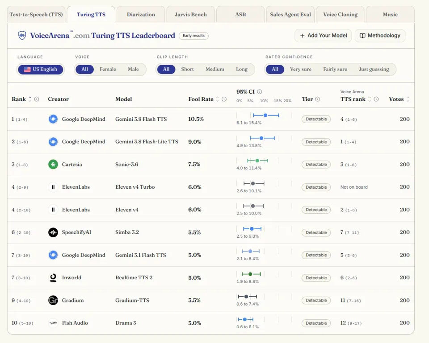
Task: Click the 95% CI info icon
Action: [260, 92]
